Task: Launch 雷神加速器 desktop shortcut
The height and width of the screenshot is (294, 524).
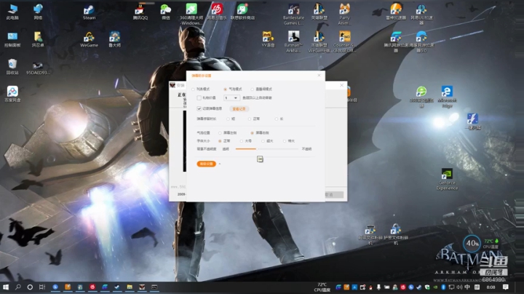Action: pyautogui.click(x=396, y=12)
